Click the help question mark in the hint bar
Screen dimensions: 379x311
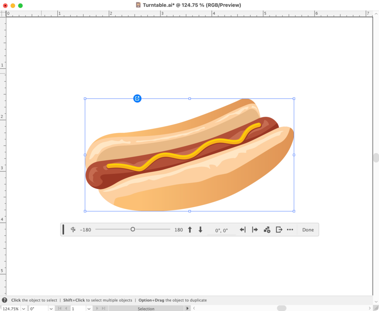5,300
